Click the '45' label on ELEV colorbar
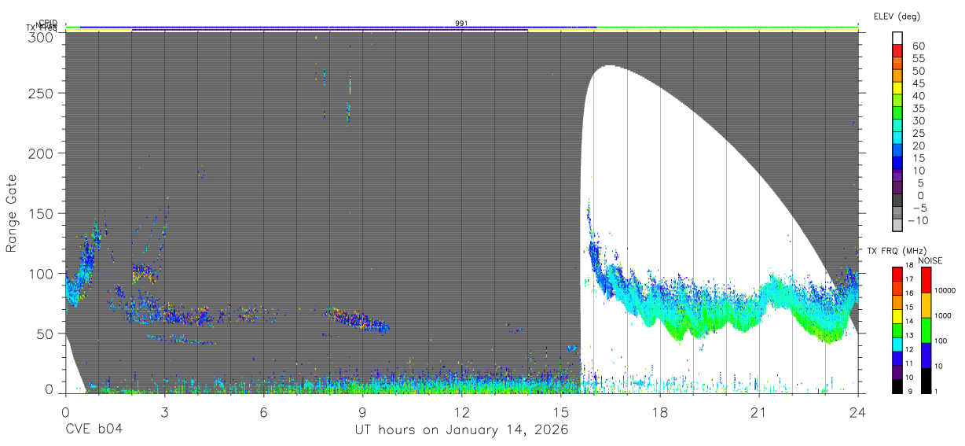 point(919,83)
